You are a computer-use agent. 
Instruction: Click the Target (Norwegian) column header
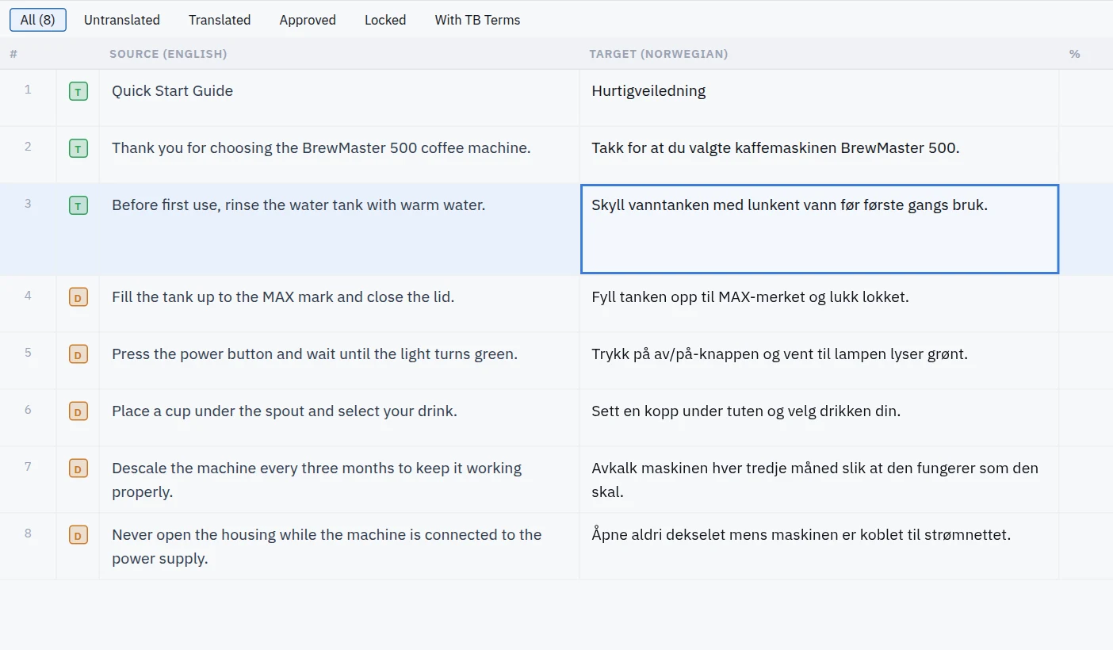(659, 54)
